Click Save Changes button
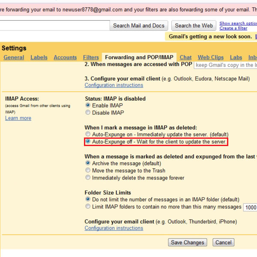 188,242
